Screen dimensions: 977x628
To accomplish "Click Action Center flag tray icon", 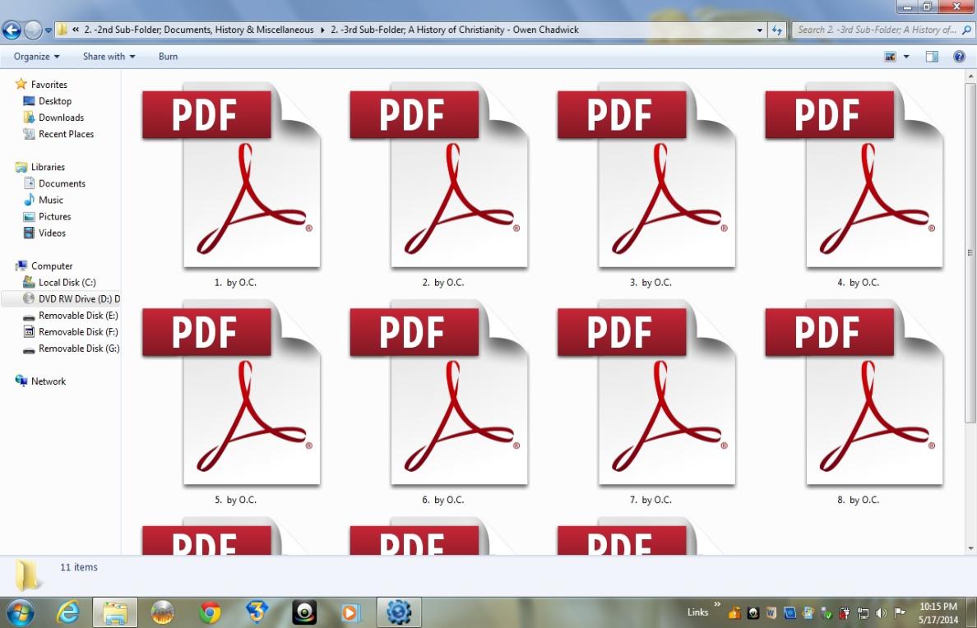I will pos(899,613).
